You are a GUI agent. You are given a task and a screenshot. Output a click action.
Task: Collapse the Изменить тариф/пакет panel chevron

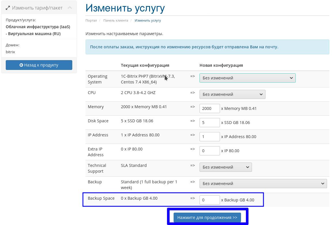70,8
